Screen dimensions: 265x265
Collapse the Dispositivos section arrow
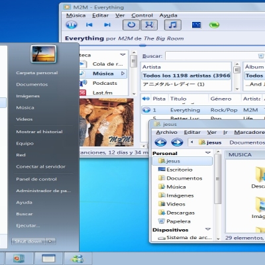click(x=207, y=229)
